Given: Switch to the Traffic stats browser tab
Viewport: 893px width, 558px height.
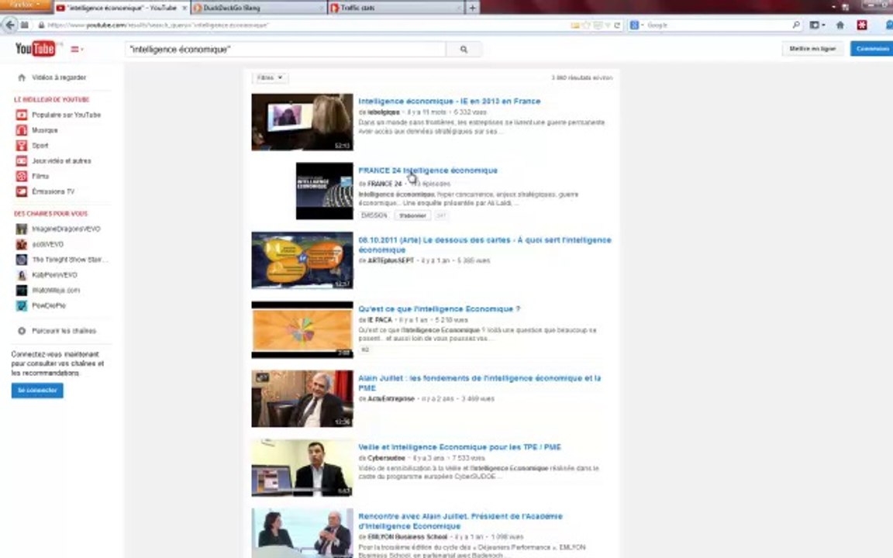Looking at the screenshot, I should click(396, 8).
